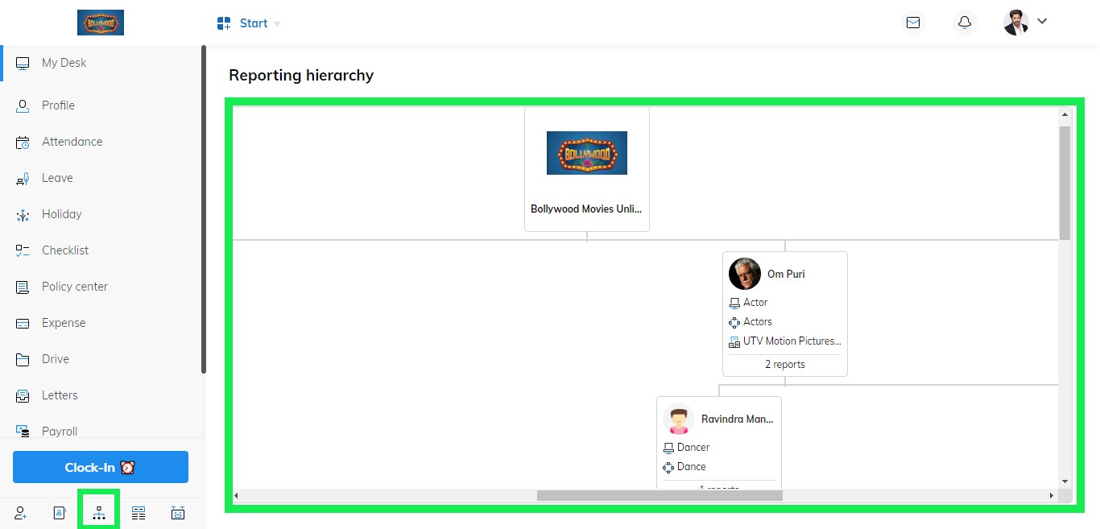The width and height of the screenshot is (1100, 529).
Task: Click the hierarchy scroll right arrow
Action: 1052,495
